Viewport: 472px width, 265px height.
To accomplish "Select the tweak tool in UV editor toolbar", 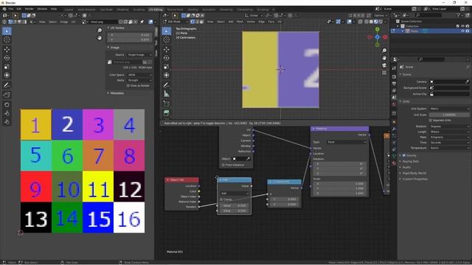I will click(x=7, y=31).
